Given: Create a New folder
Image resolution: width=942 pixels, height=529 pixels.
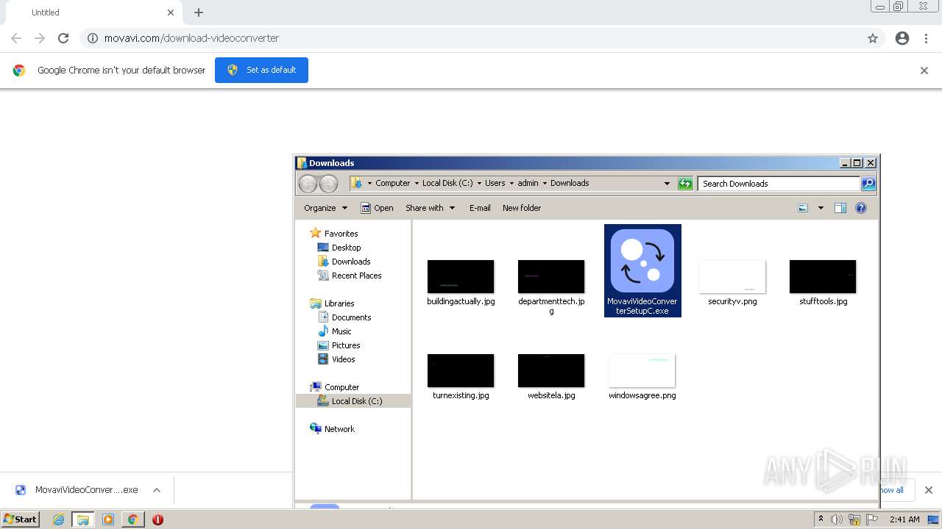Looking at the screenshot, I should (x=522, y=208).
